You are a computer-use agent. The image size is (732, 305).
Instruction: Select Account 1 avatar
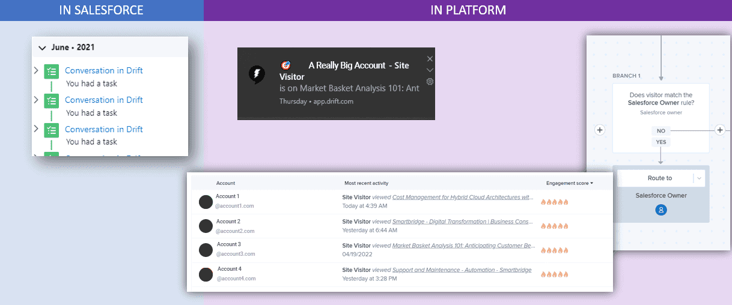[206, 202]
